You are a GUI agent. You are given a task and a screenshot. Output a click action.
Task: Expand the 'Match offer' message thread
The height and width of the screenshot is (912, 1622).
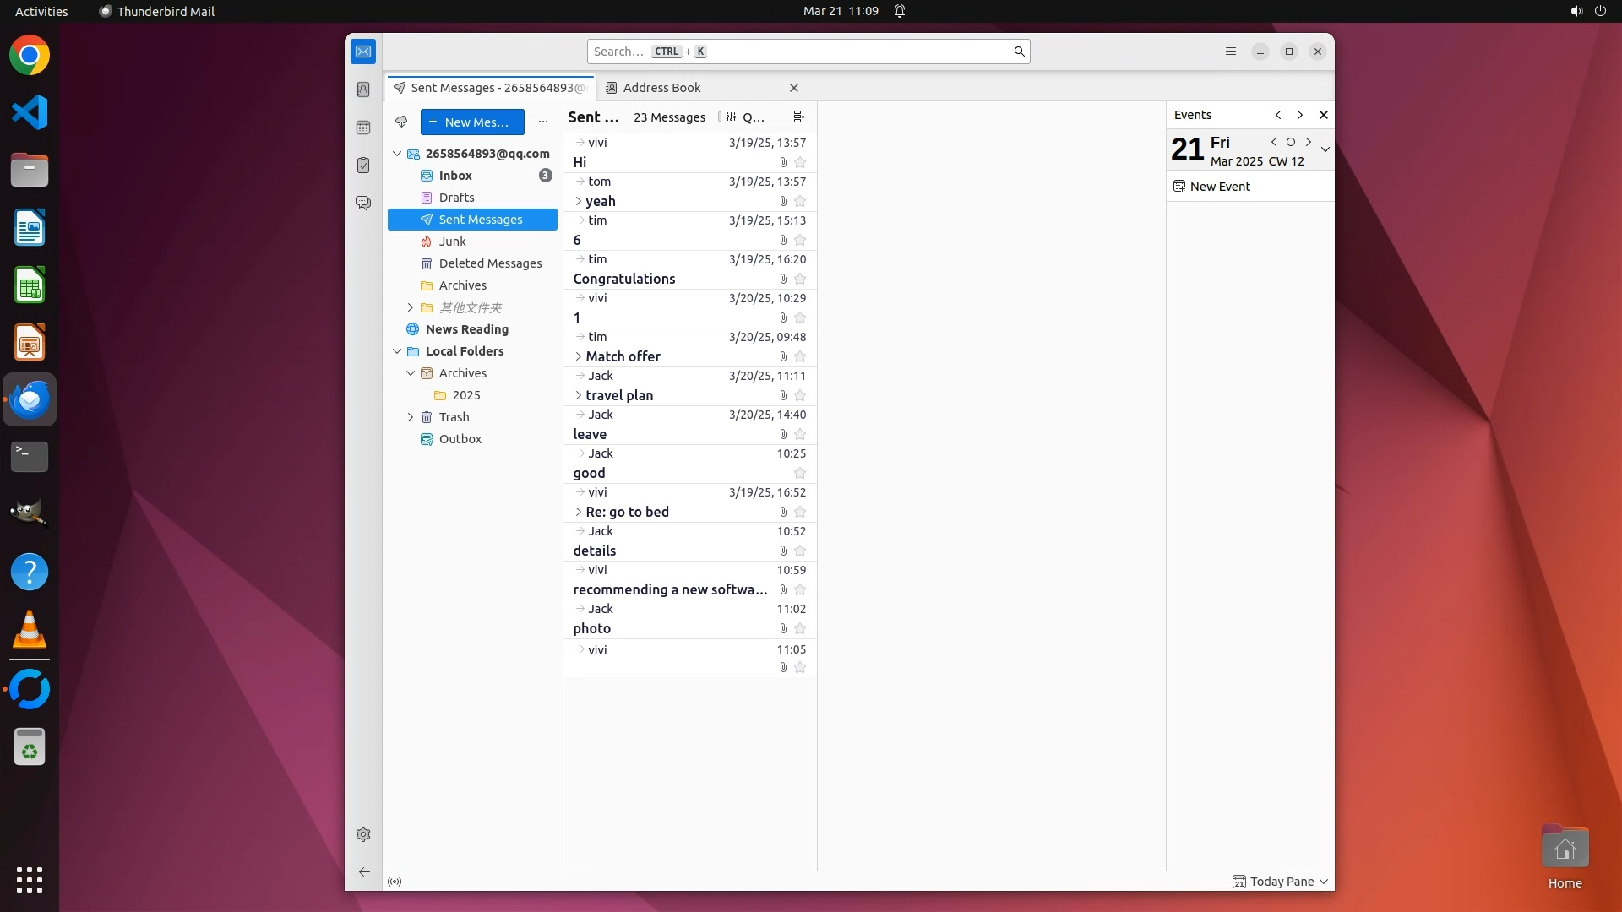coord(579,356)
